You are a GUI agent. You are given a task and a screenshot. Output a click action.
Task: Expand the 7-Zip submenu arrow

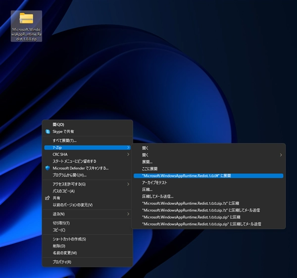(x=128, y=148)
